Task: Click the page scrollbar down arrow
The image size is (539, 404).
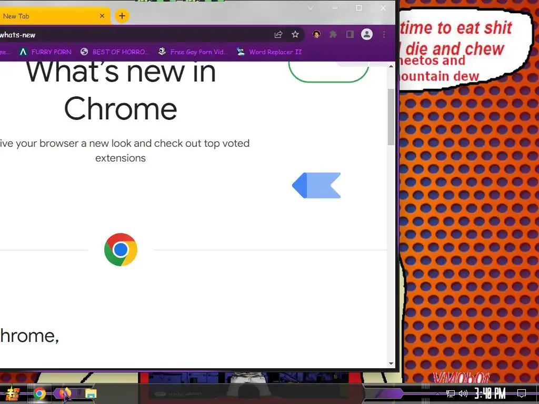Action: click(x=391, y=363)
